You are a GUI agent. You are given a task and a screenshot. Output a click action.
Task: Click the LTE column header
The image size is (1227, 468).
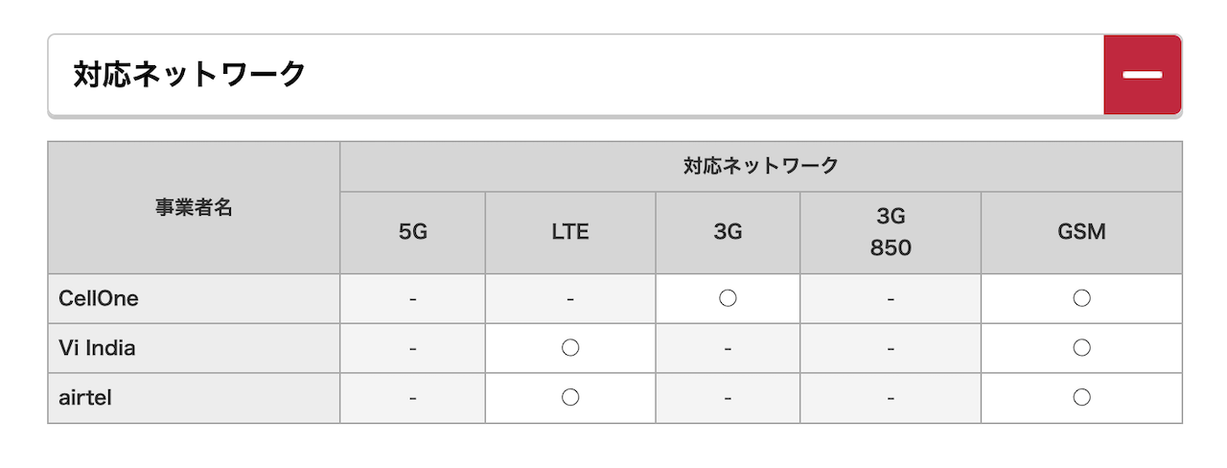pos(570,233)
